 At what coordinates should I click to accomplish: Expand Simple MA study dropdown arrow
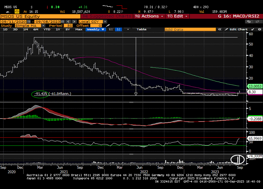[x=43, y=26]
